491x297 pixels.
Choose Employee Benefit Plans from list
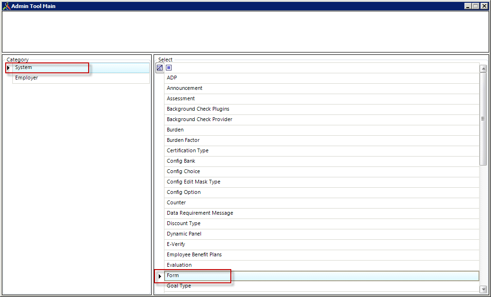194,255
